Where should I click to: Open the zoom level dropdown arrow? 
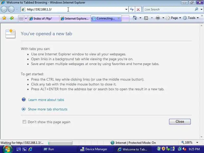click(197, 143)
